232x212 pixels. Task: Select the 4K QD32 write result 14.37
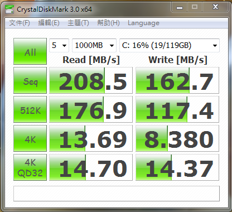point(177,167)
